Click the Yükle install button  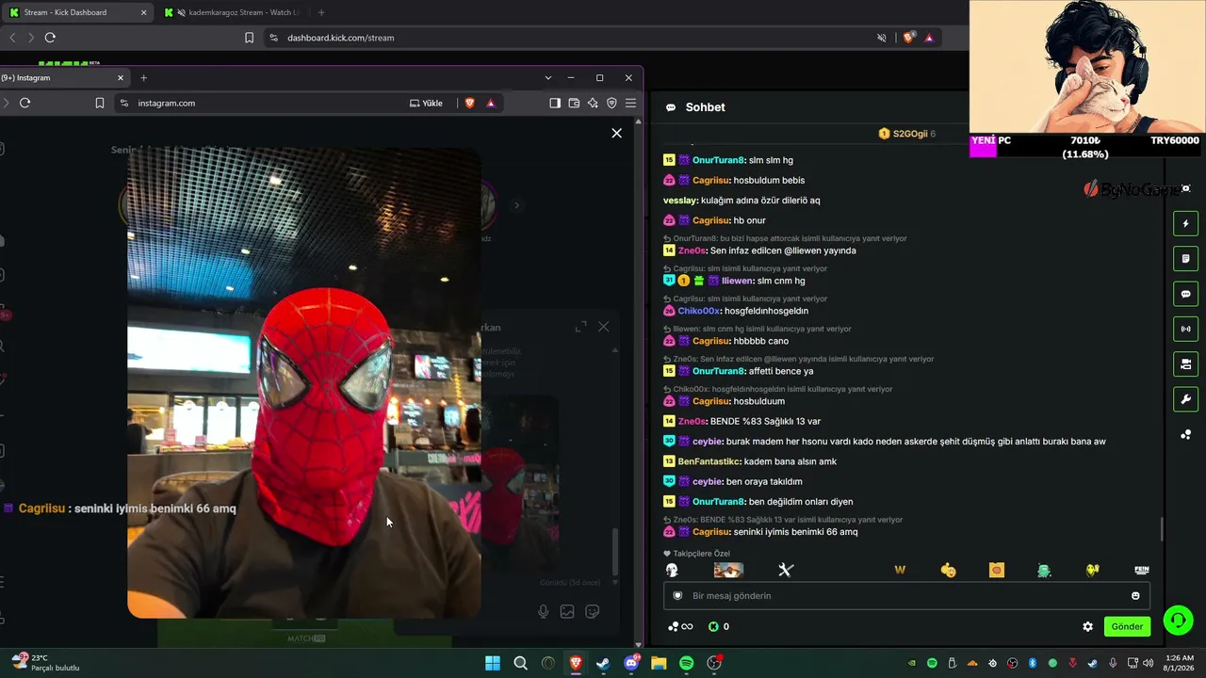coord(426,103)
